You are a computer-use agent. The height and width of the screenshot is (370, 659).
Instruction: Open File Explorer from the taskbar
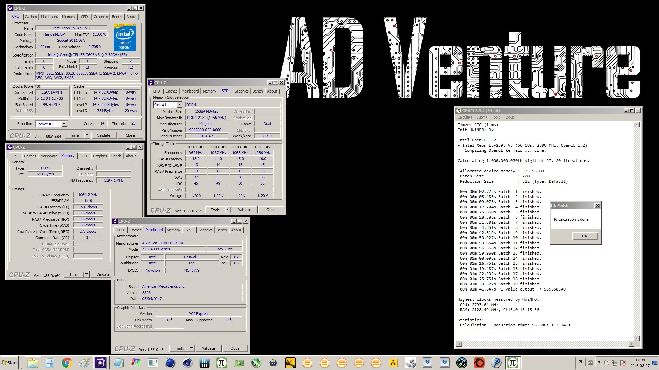click(x=33, y=362)
